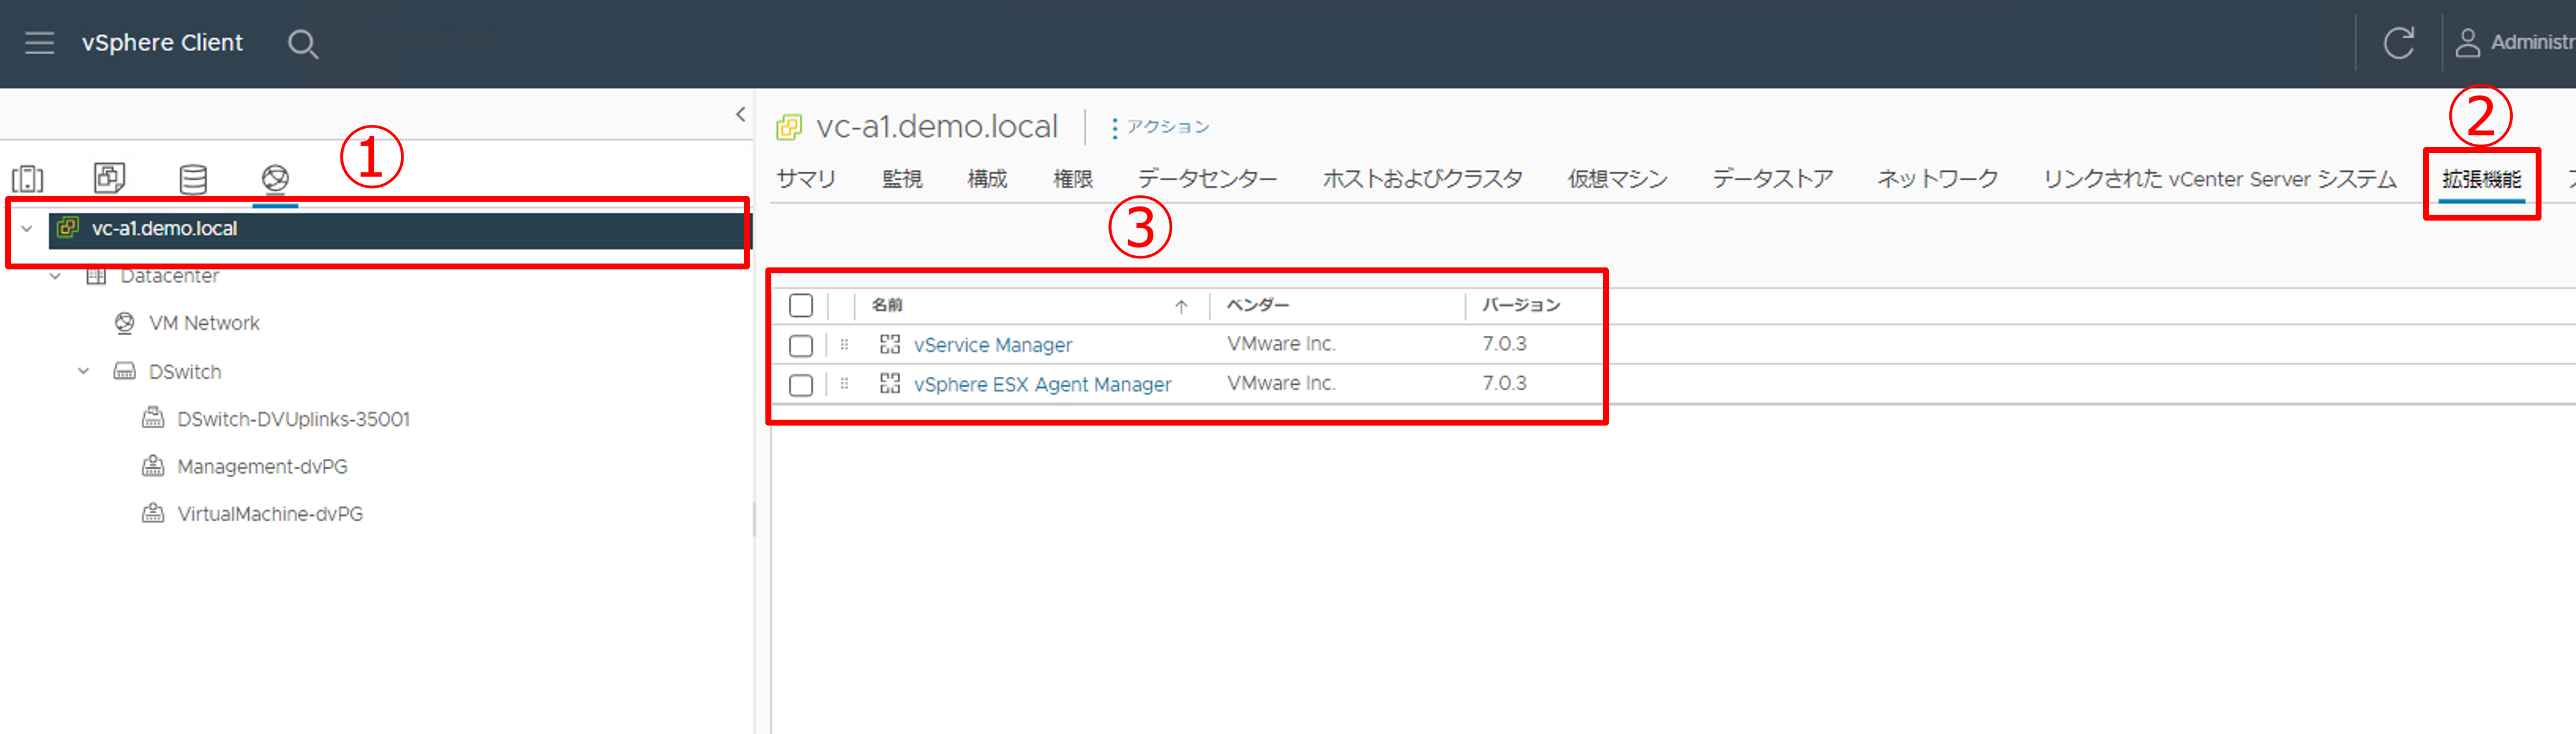The width and height of the screenshot is (2576, 734).
Task: Open the vService Manager link
Action: pyautogui.click(x=992, y=345)
